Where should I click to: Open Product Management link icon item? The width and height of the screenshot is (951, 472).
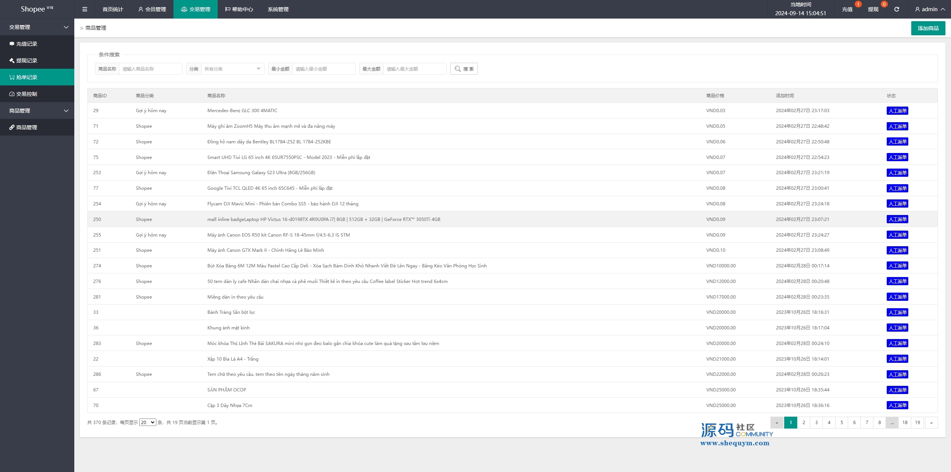pos(26,127)
